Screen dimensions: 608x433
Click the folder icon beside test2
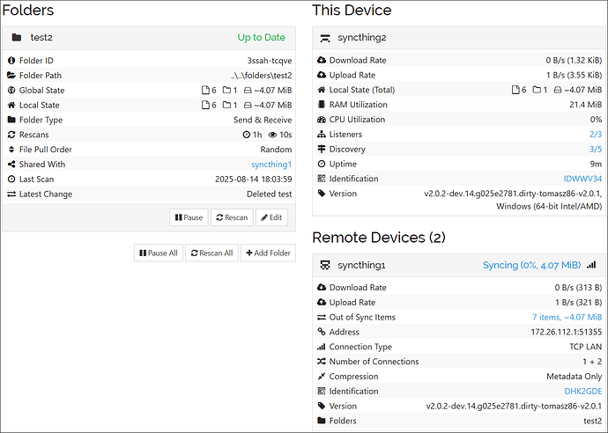tap(17, 37)
